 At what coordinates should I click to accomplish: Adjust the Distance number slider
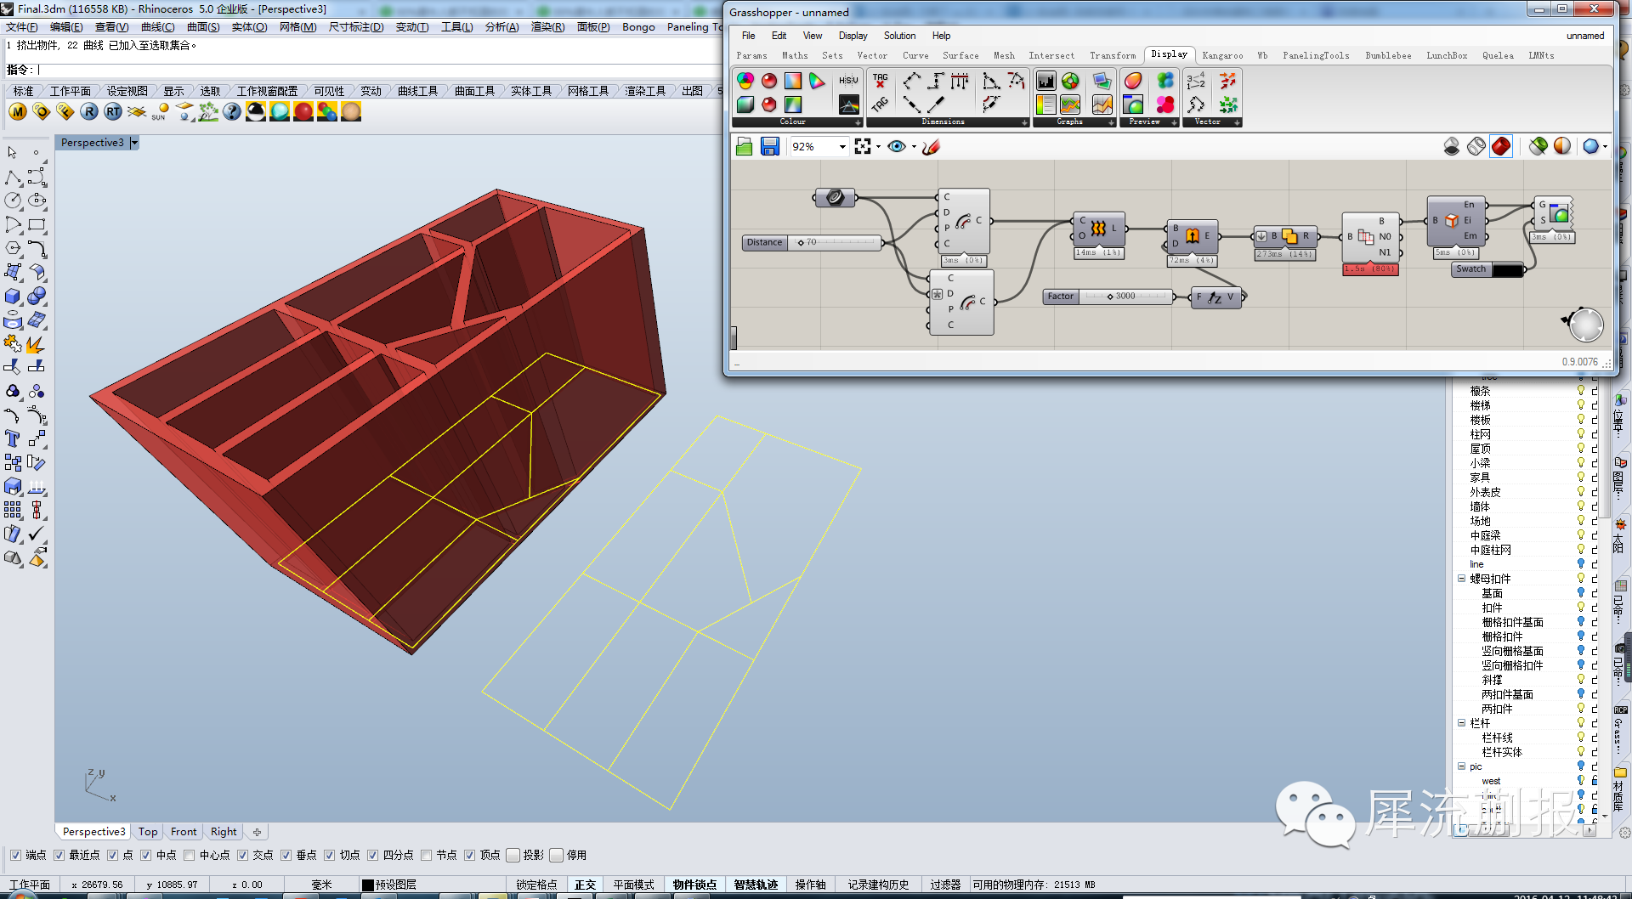point(813,242)
